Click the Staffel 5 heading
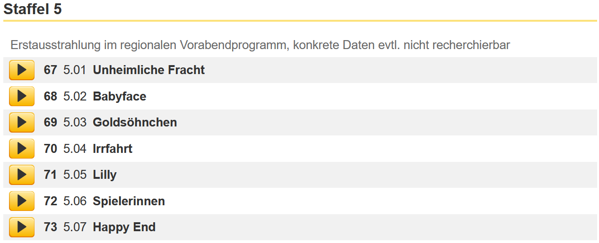The width and height of the screenshot is (599, 243). tap(33, 9)
